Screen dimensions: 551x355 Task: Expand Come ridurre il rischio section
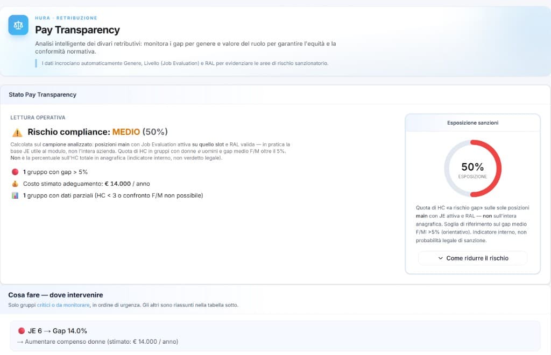click(x=472, y=258)
